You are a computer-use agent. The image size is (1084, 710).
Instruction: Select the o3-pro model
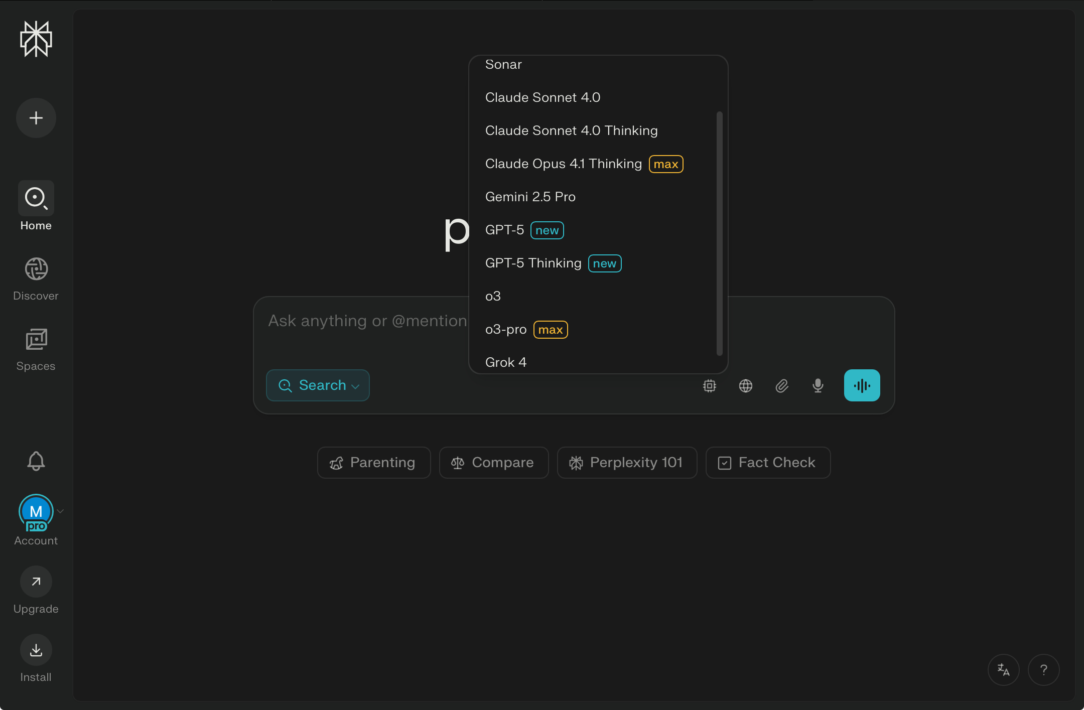coord(598,329)
